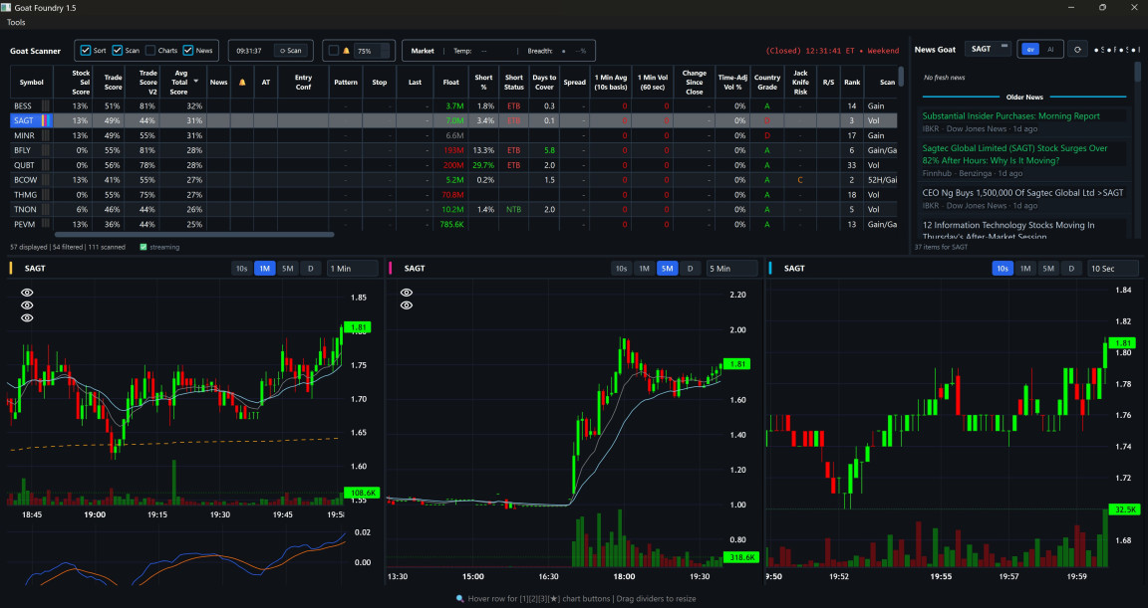Click pink color bar on 5 Min chart
The width and height of the screenshot is (1148, 608).
(391, 269)
